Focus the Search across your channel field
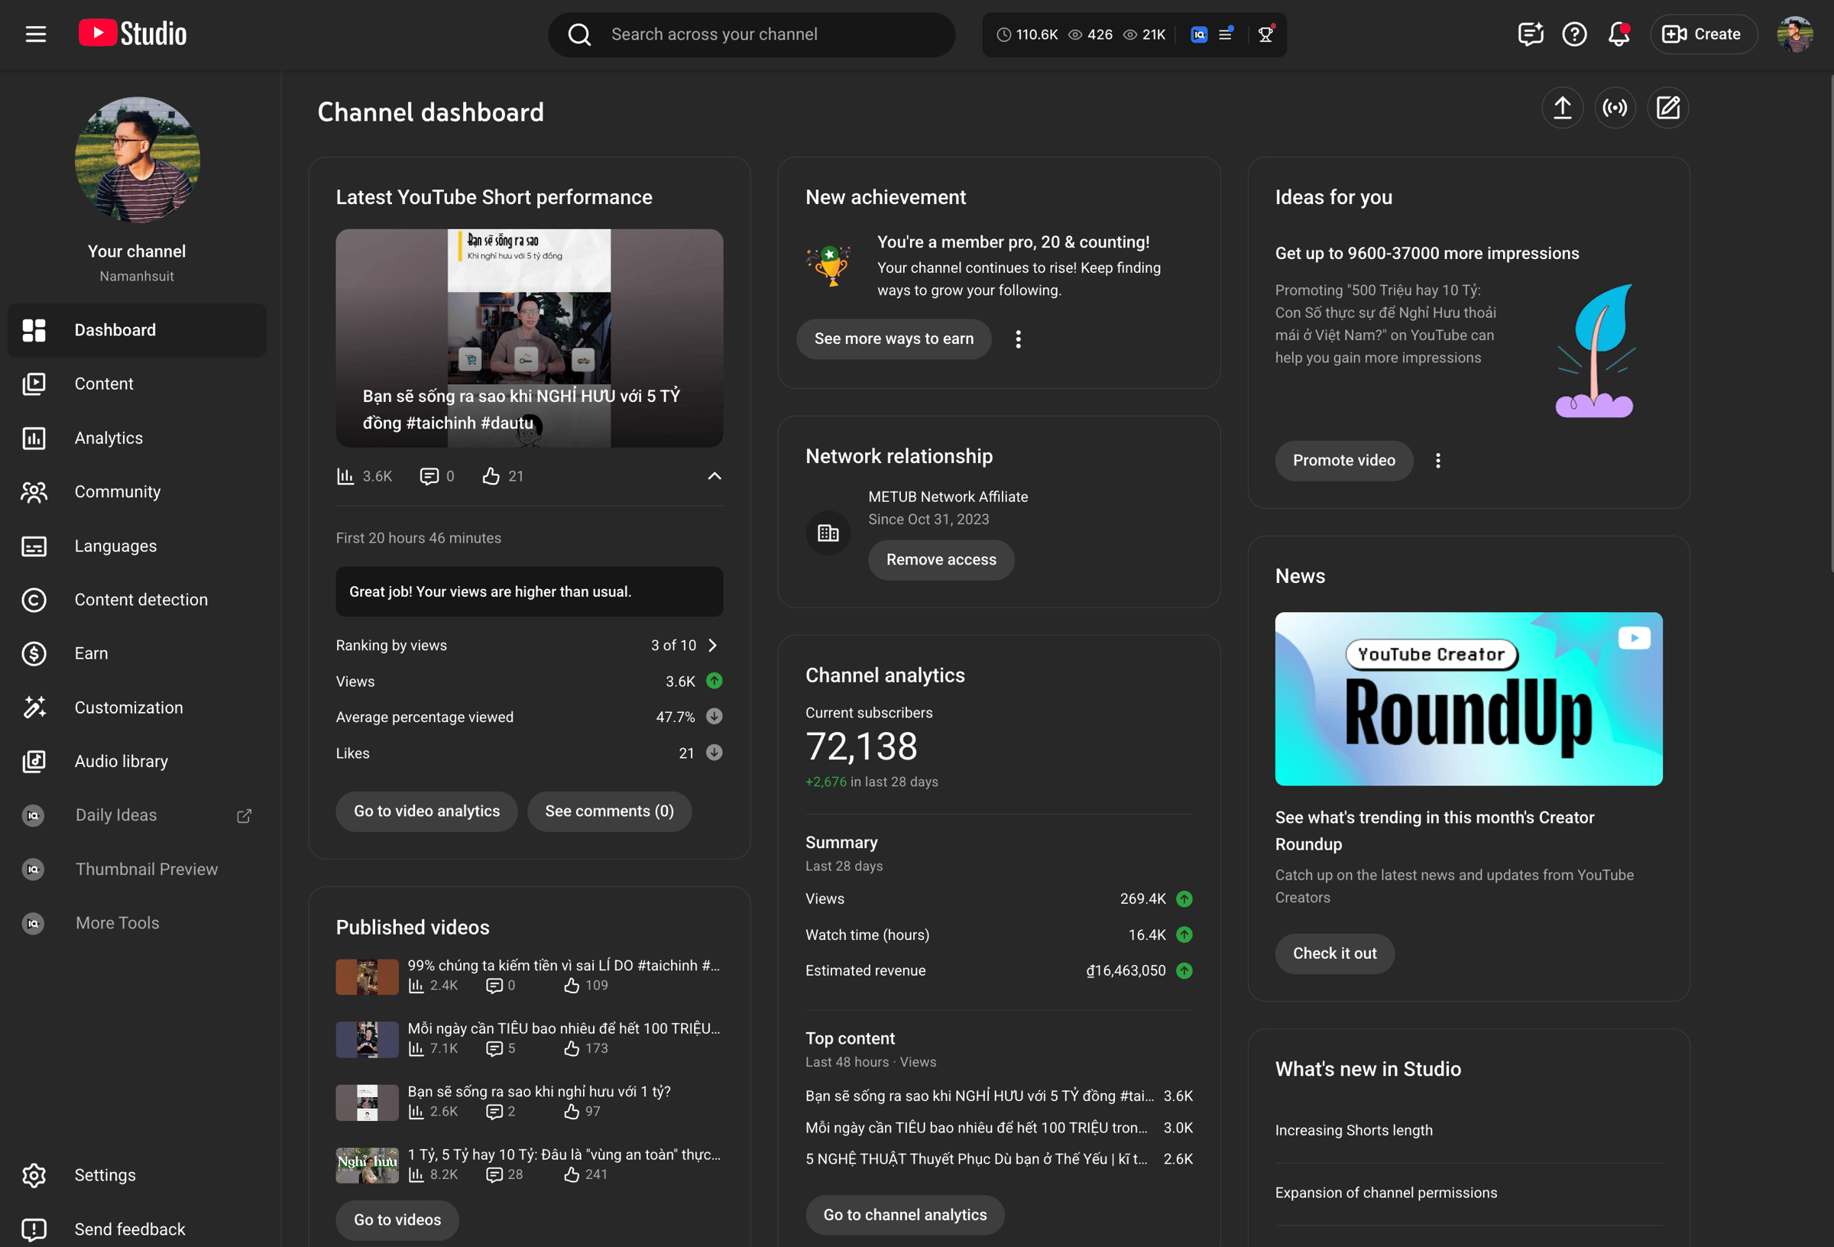 [x=751, y=34]
